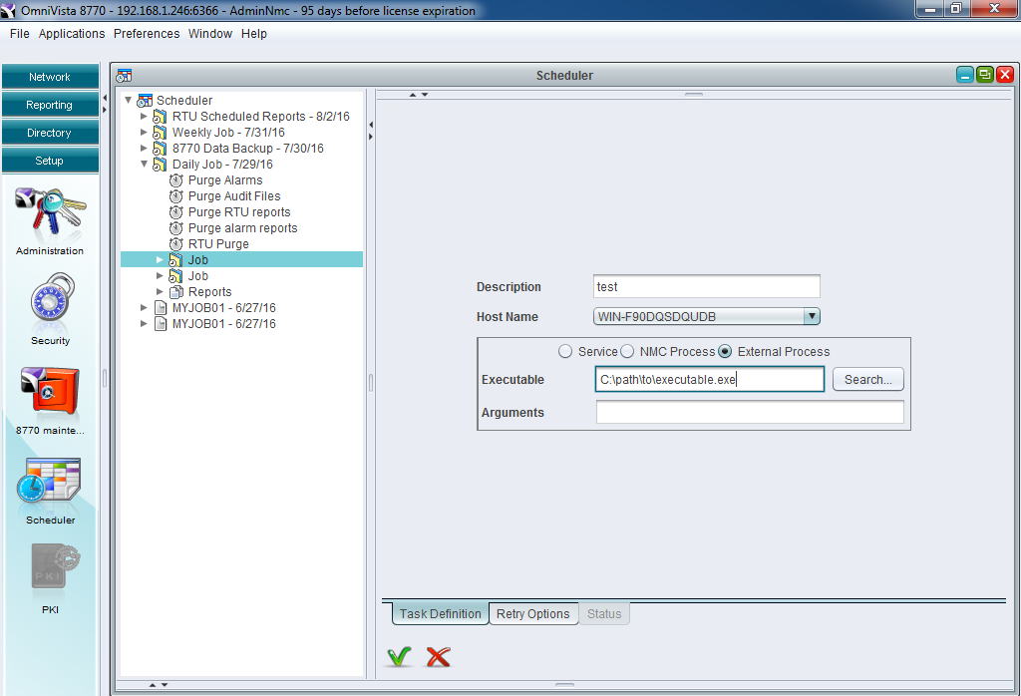Open the Network category button
Viewport: 1021px width, 696px height.
[50, 77]
